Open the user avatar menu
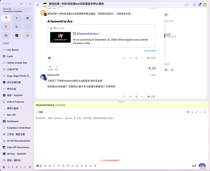This screenshot has width=210, height=171. (205, 5)
